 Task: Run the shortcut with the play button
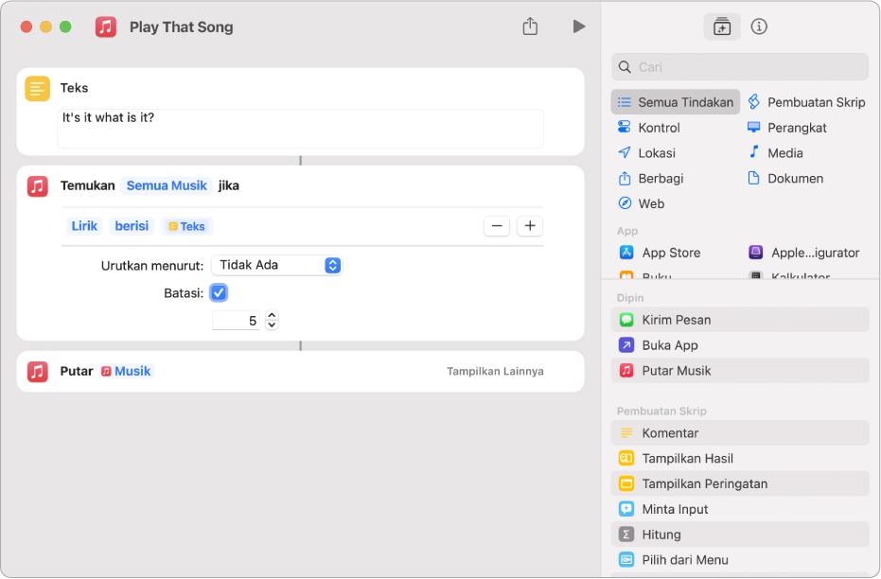pos(579,26)
